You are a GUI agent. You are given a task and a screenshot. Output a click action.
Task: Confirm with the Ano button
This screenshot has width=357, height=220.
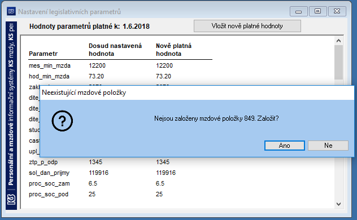284,146
